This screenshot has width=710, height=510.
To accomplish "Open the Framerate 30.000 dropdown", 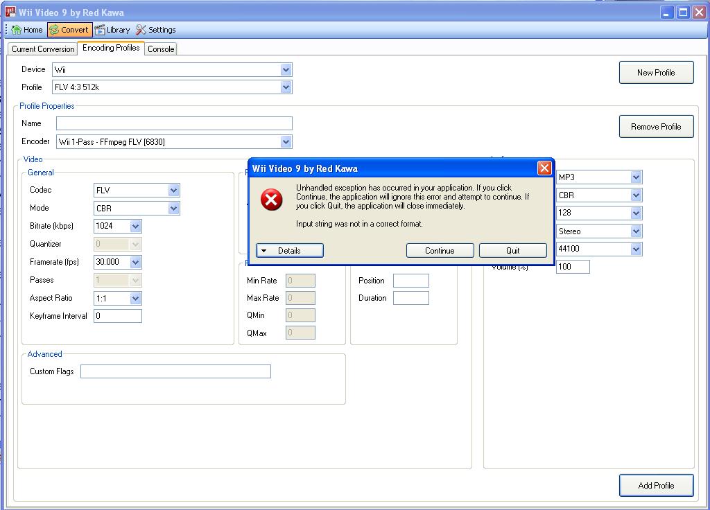I will pyautogui.click(x=135, y=262).
